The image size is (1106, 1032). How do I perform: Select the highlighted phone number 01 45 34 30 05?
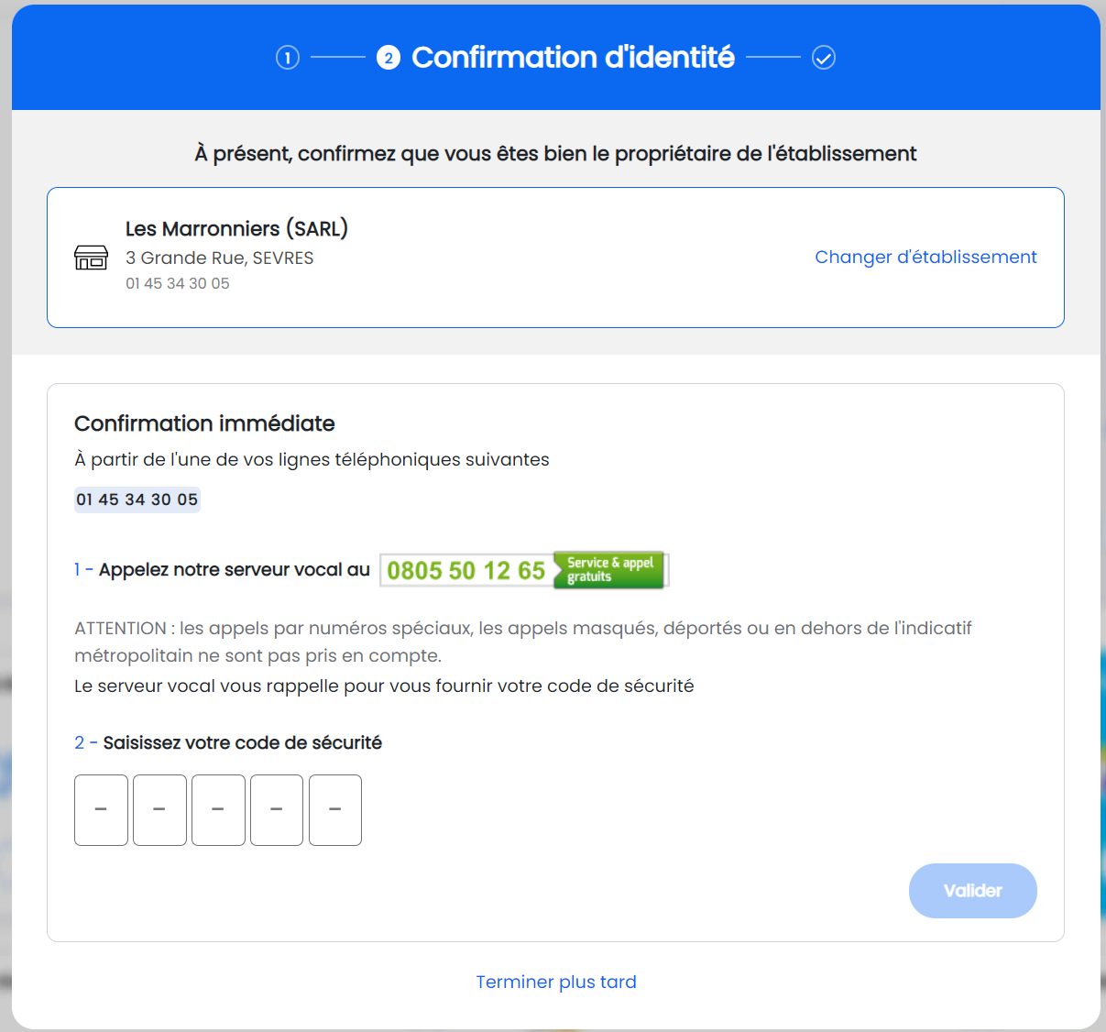[x=137, y=500]
